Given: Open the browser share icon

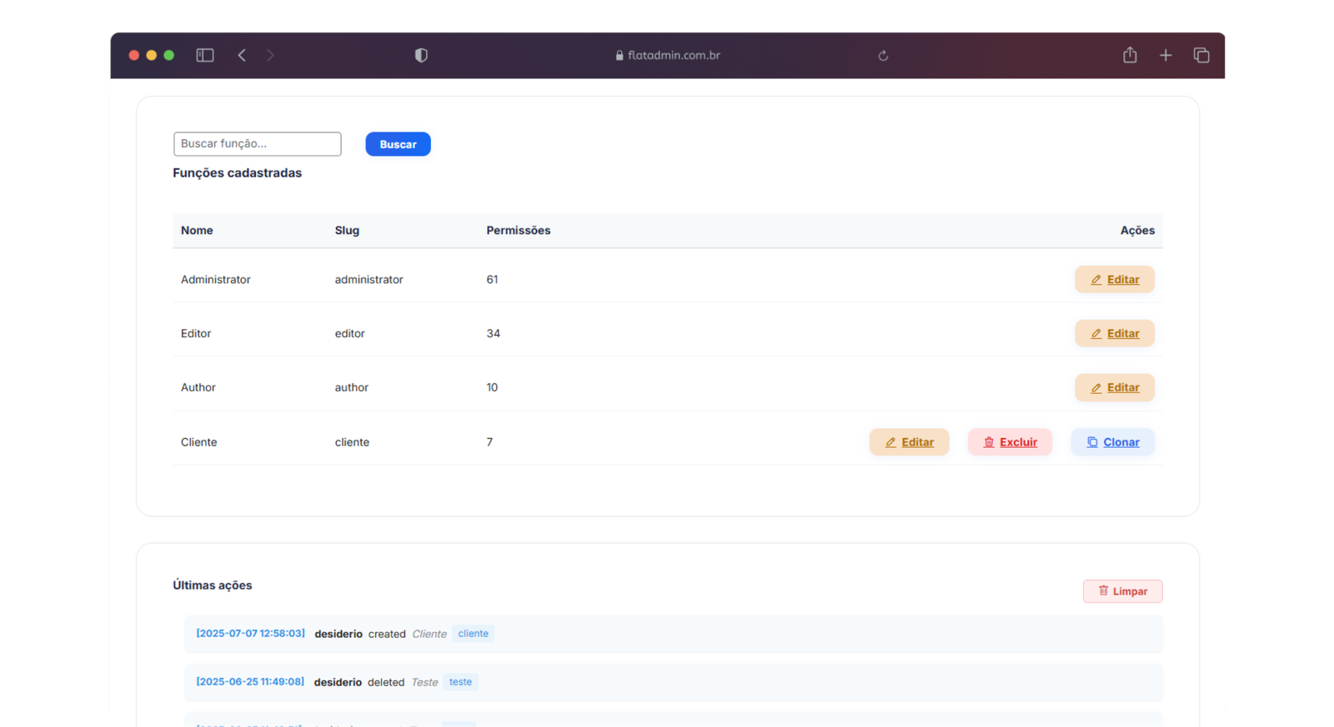Looking at the screenshot, I should click(1130, 55).
